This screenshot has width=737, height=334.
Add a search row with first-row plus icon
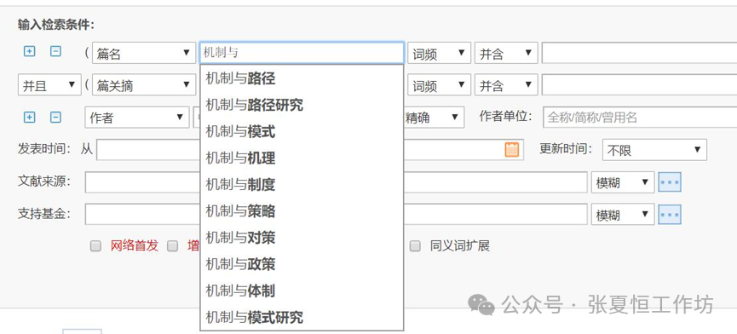click(x=29, y=51)
